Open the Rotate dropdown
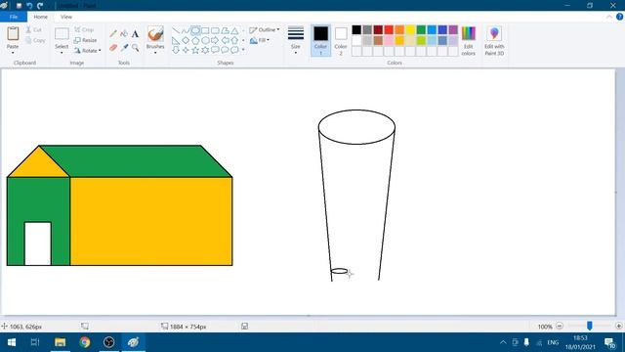The image size is (625, 352). [x=87, y=51]
